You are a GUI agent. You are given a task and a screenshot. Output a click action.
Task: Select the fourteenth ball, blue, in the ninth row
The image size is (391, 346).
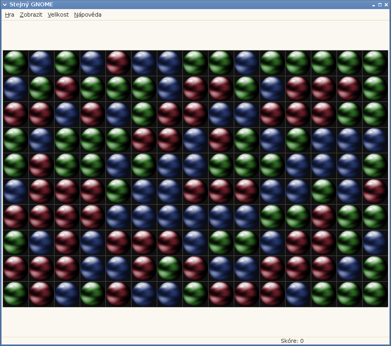(x=350, y=269)
